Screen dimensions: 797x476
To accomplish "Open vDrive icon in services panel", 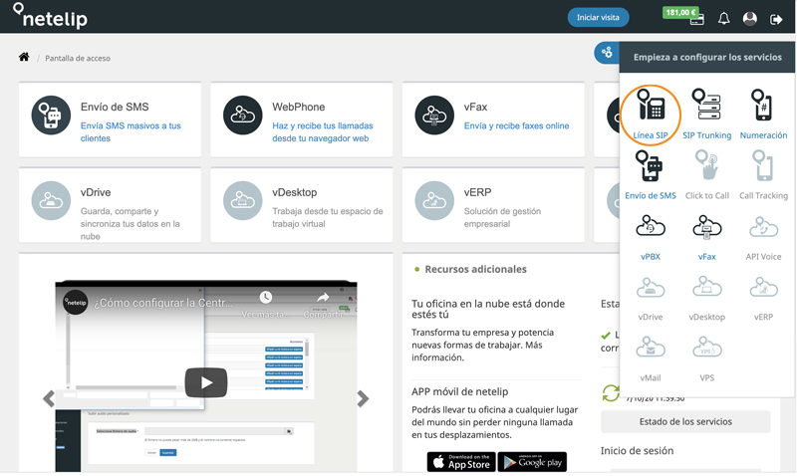I will (x=651, y=288).
